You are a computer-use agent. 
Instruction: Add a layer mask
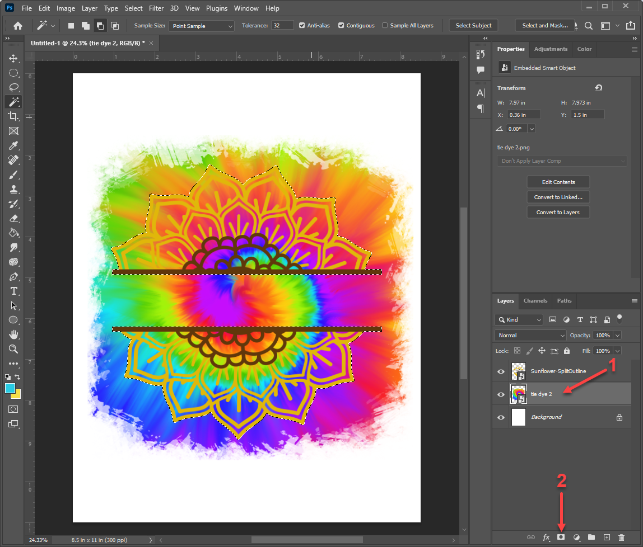coord(561,537)
